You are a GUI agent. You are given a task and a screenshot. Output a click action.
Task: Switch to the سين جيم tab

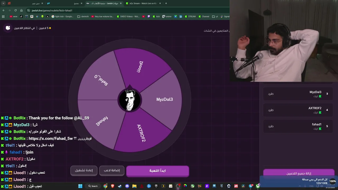point(25,3)
